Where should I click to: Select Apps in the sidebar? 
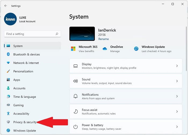[x=17, y=80]
